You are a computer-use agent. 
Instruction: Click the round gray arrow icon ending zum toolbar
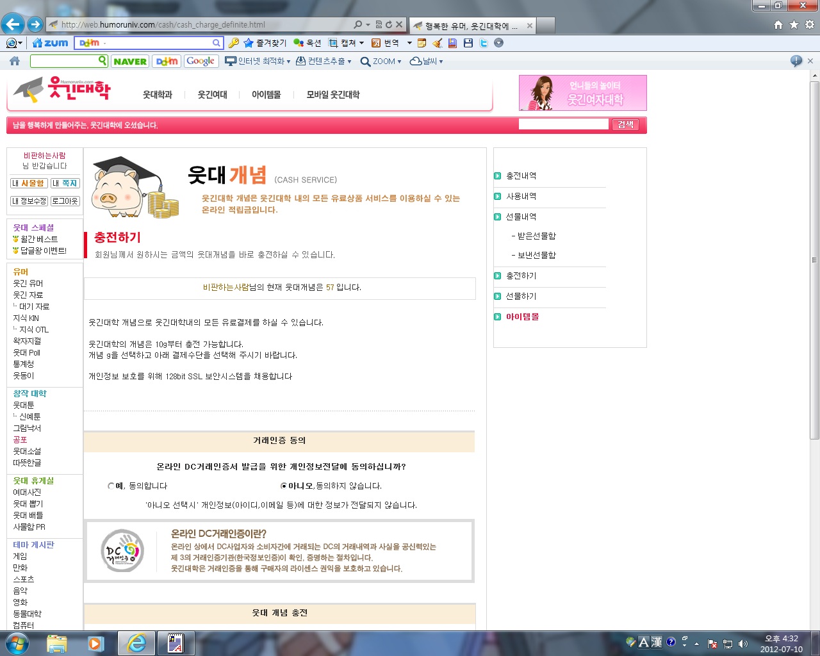click(499, 43)
